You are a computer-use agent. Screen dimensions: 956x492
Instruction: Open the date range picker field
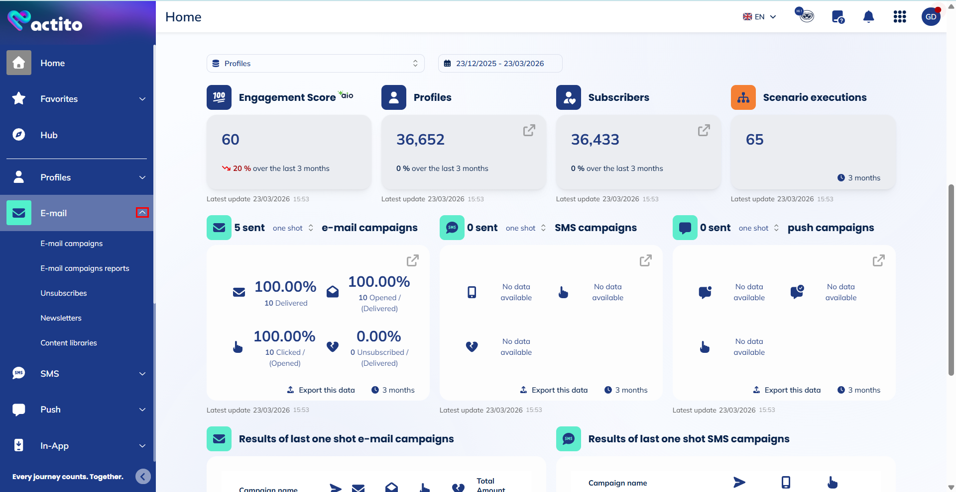[x=500, y=64]
